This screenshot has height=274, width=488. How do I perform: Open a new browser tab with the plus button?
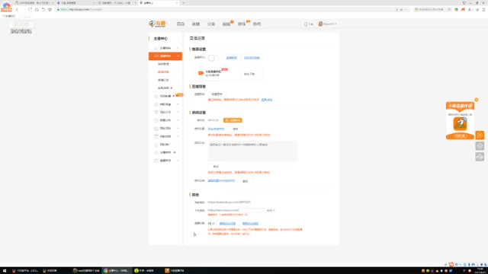click(x=183, y=3)
